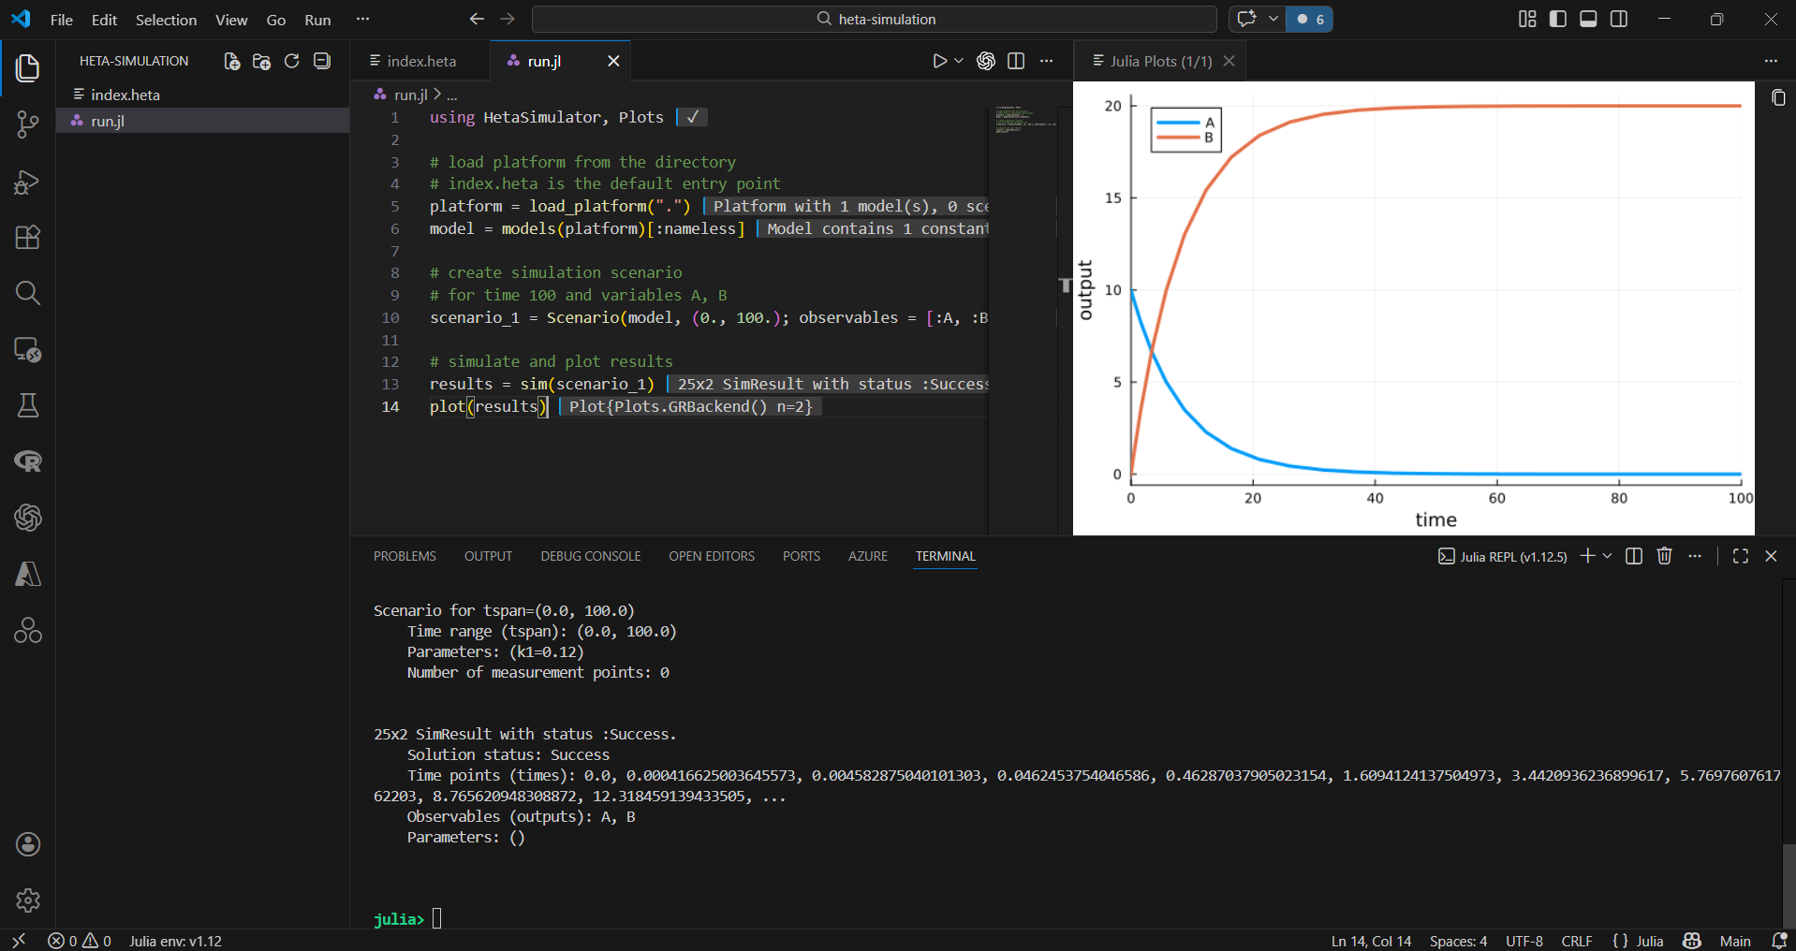Toggle the bottom panel visibility
The width and height of the screenshot is (1796, 951).
point(1588,19)
